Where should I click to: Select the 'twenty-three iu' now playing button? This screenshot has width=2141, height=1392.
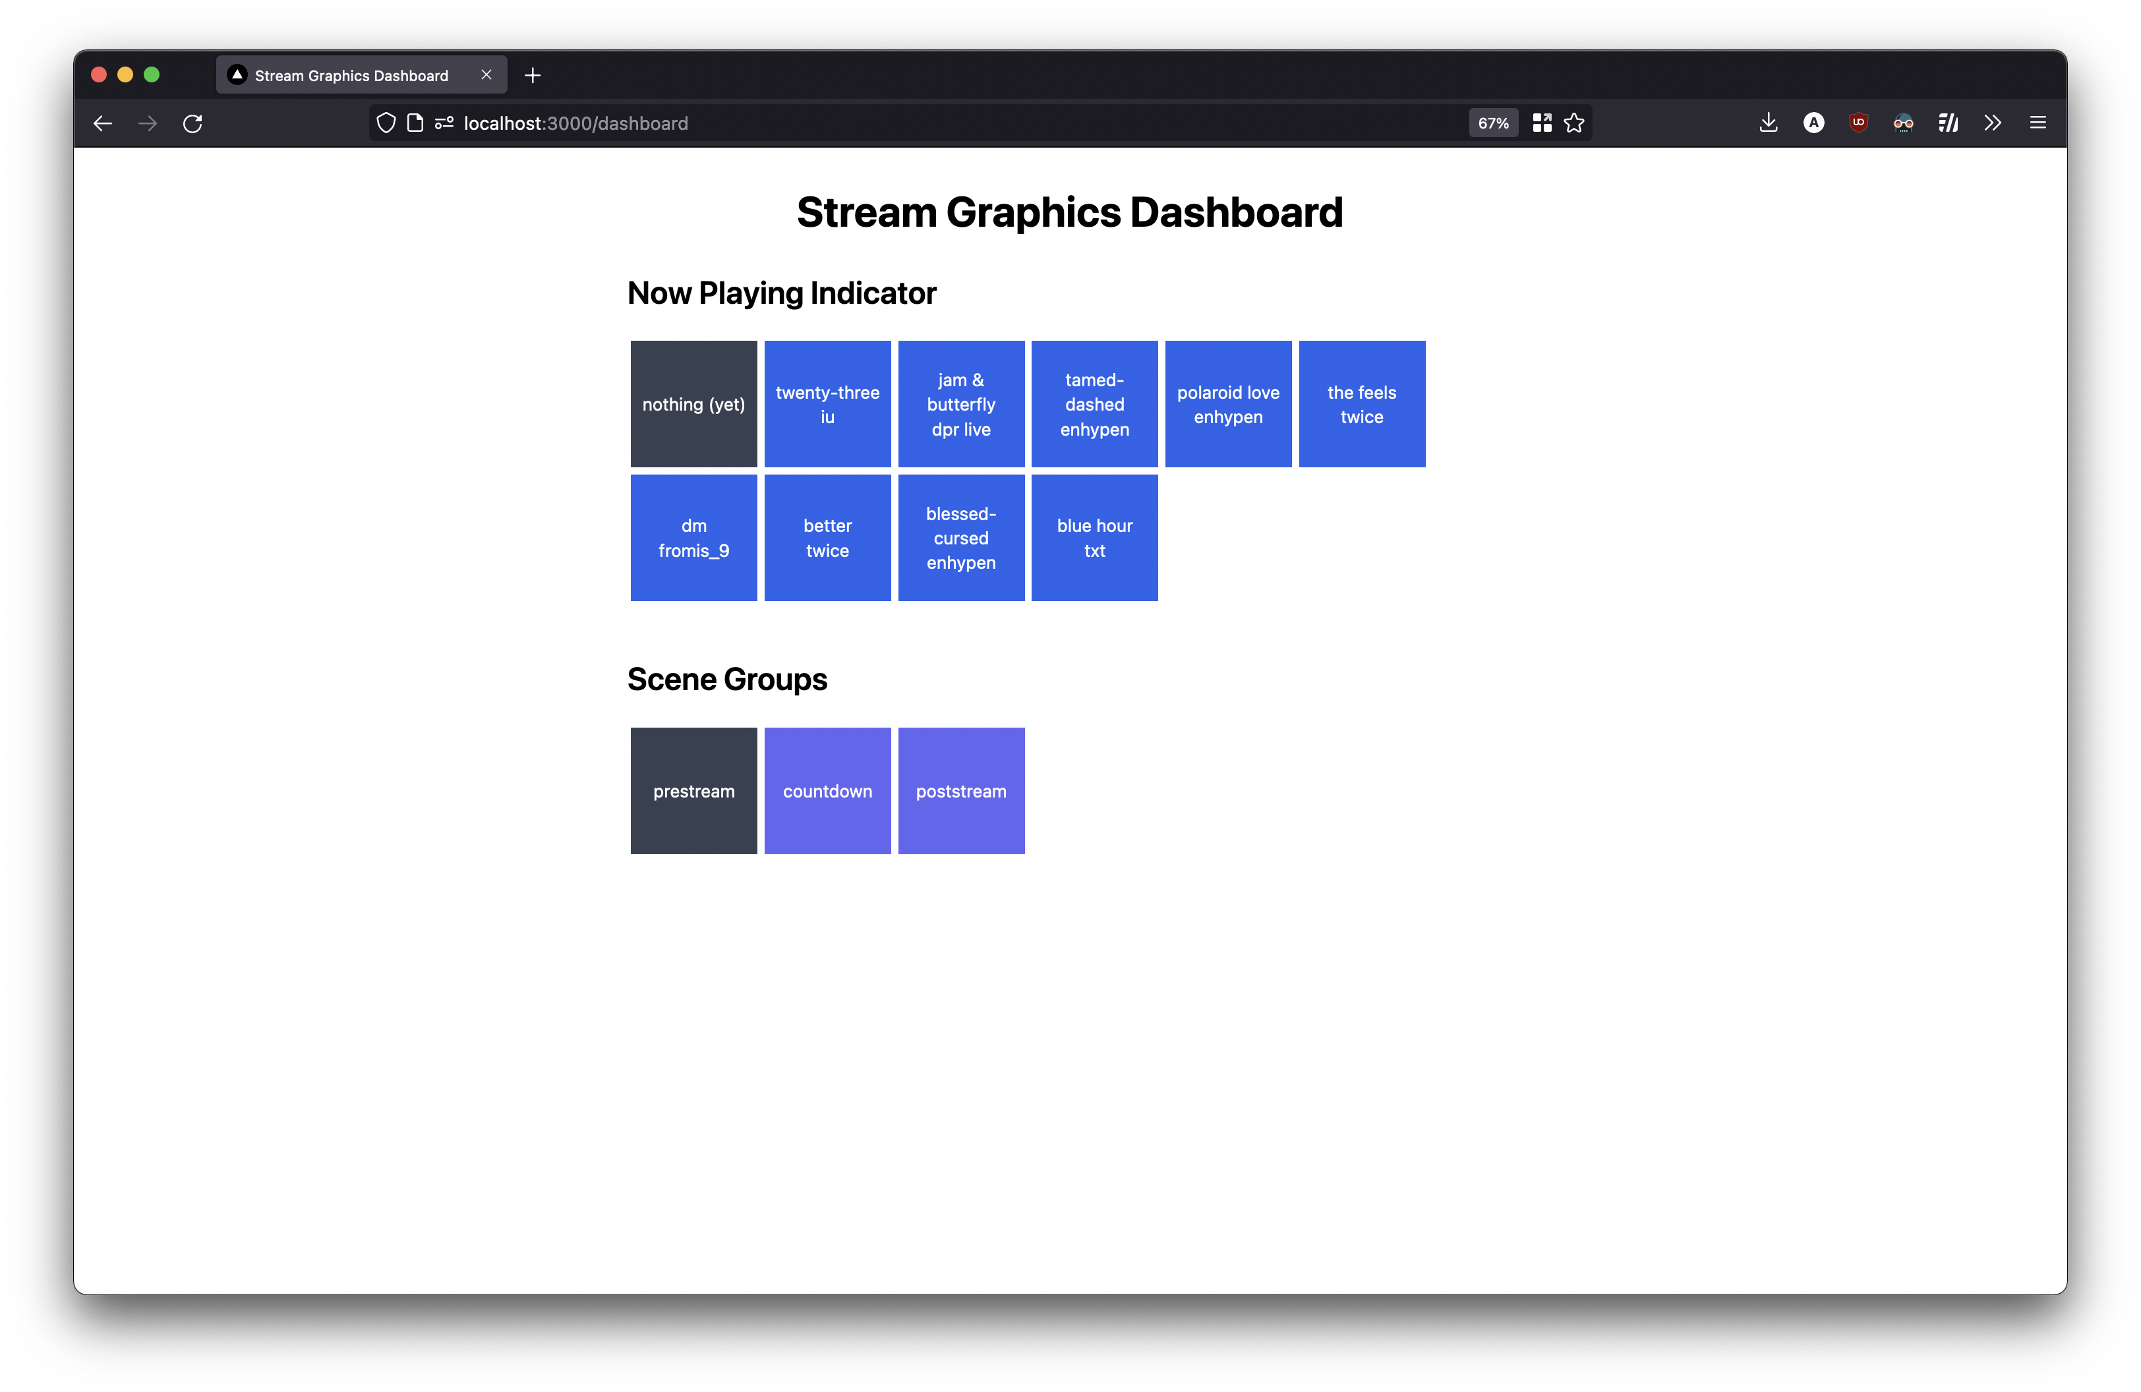827,403
